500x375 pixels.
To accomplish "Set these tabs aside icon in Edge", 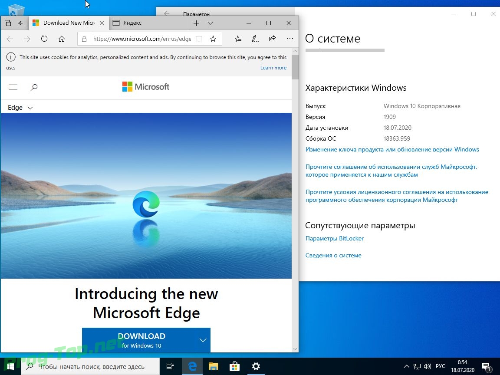I will coord(22,23).
